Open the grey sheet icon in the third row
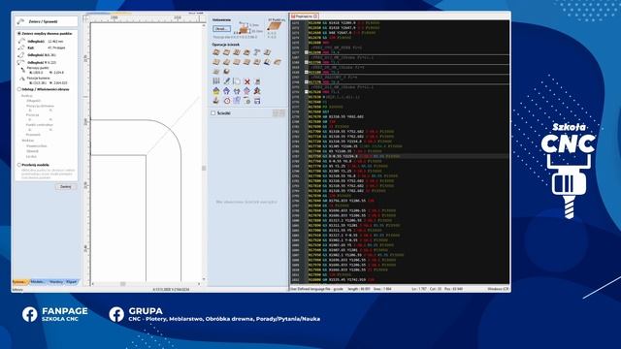 tap(216, 72)
